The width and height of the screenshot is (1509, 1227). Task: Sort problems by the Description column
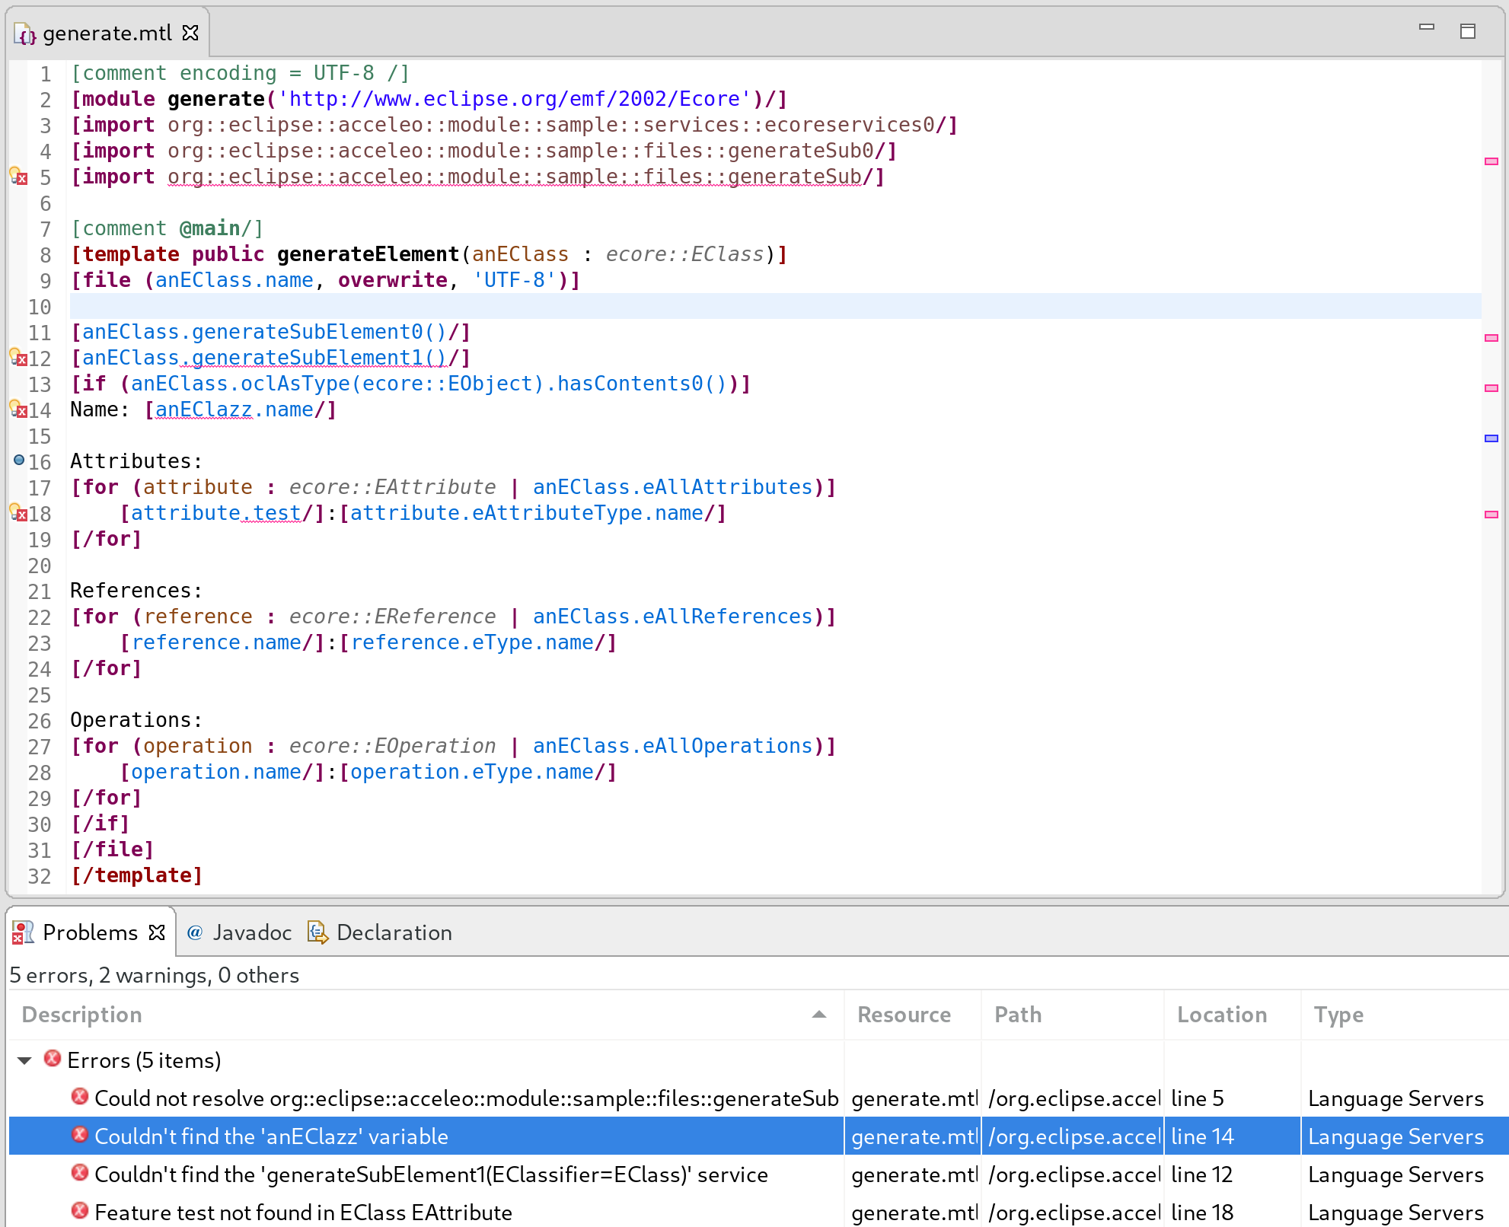pos(82,1015)
